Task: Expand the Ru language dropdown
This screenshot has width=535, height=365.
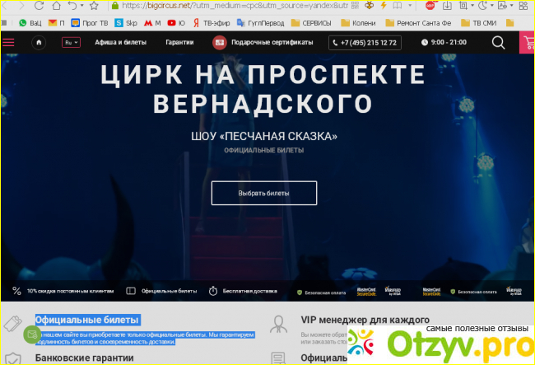Action: point(72,42)
